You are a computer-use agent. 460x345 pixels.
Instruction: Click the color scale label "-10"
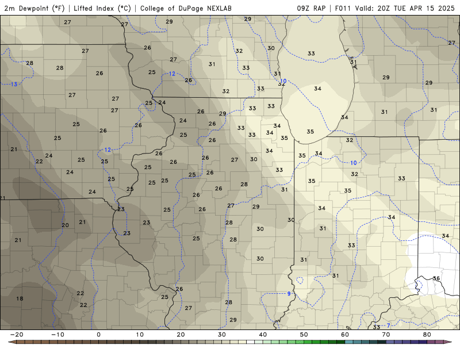click(x=57, y=335)
